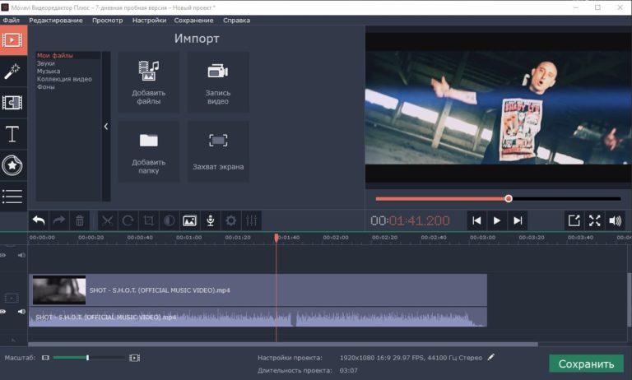Open the Файл menu
632x380 pixels.
[12, 20]
